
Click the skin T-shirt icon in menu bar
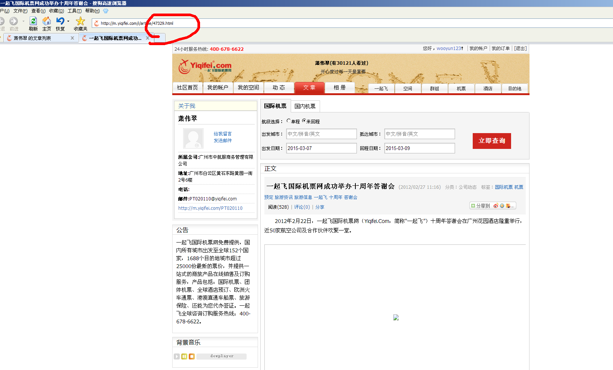pyautogui.click(x=106, y=11)
